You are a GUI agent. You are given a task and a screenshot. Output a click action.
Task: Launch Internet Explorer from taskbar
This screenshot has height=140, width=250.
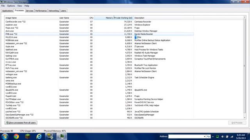coord(39,136)
